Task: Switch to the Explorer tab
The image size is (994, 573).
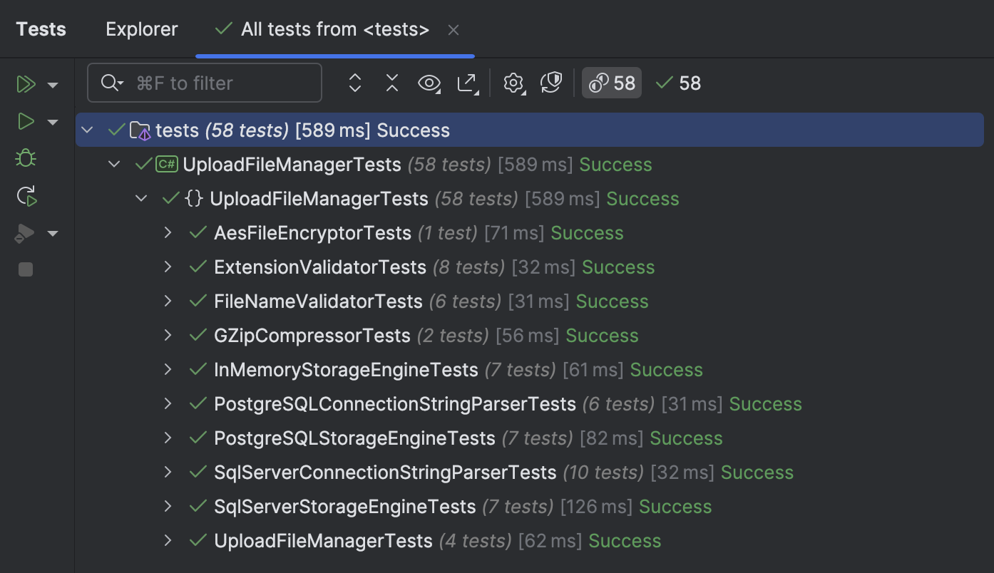Action: coord(141,29)
